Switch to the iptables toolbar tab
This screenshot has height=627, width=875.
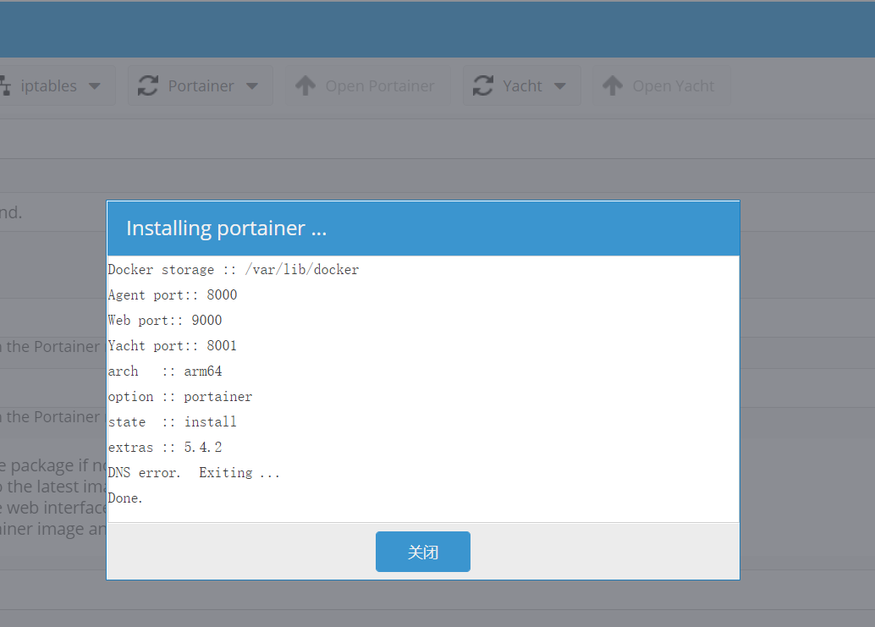[x=51, y=85]
